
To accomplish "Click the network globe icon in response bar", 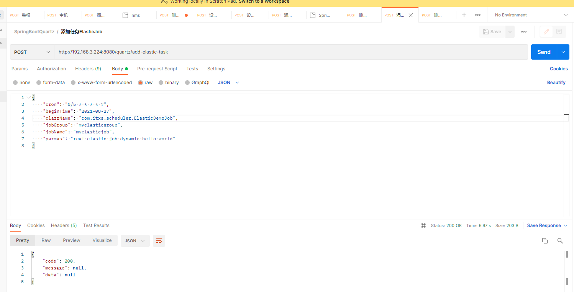I will pos(423,225).
